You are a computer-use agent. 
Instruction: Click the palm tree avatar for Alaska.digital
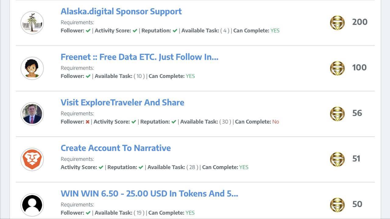pos(32,23)
